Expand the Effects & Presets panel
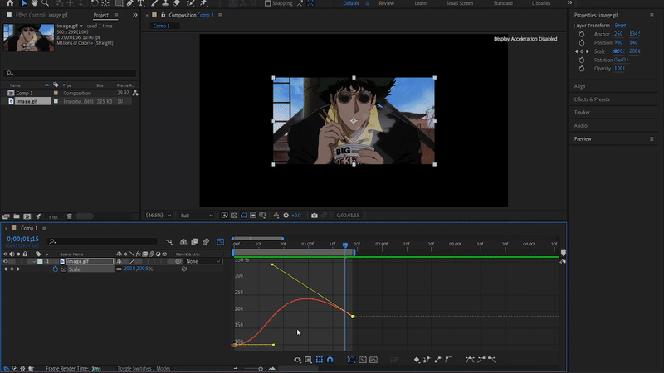664x373 pixels. (592, 99)
